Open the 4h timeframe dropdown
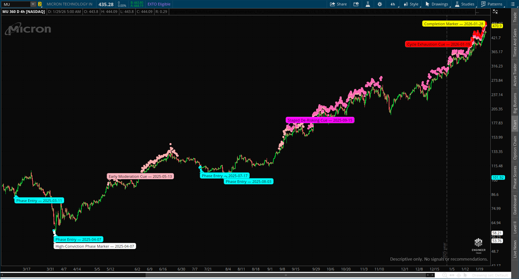The image size is (519, 279). (393, 4)
